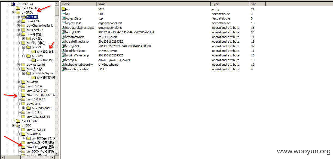This screenshot has width=333, height=159.
Task: Click the createTimestamp attribute icon
Action: [64, 42]
